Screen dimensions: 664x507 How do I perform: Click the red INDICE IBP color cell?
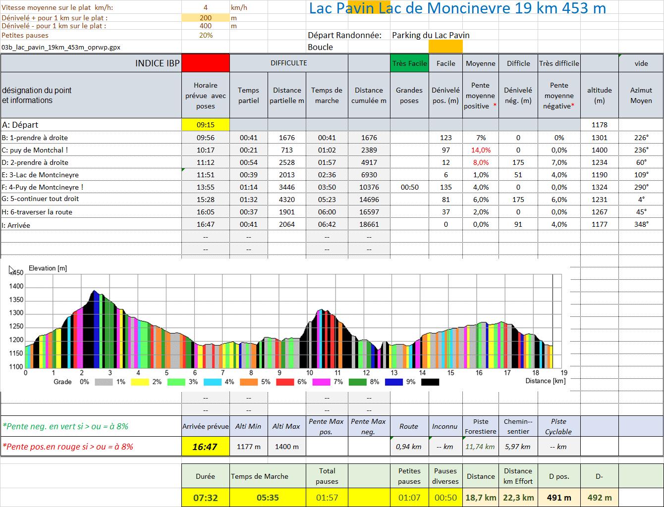(x=206, y=63)
